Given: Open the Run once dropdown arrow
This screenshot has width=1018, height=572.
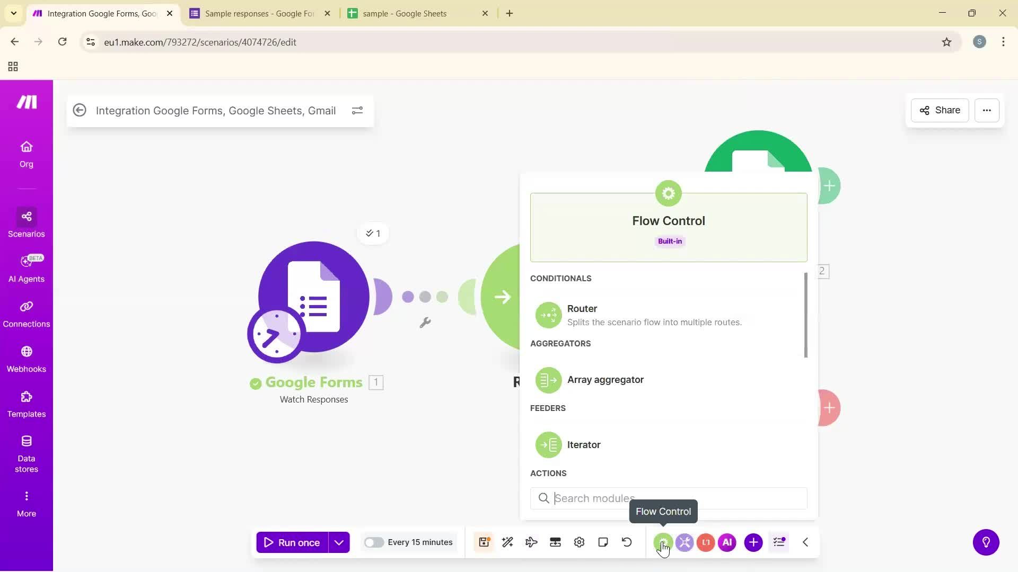Looking at the screenshot, I should 339,542.
